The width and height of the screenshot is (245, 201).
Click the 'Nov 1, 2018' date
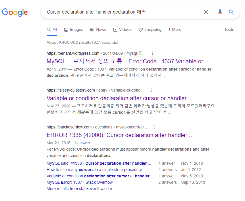pos(192,164)
